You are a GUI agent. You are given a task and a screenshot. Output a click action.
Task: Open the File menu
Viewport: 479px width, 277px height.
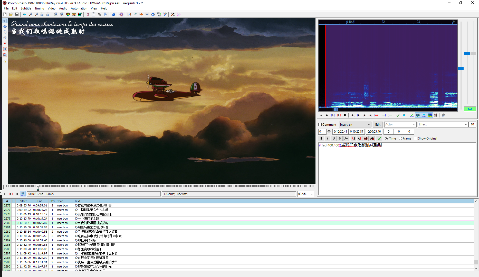point(6,8)
